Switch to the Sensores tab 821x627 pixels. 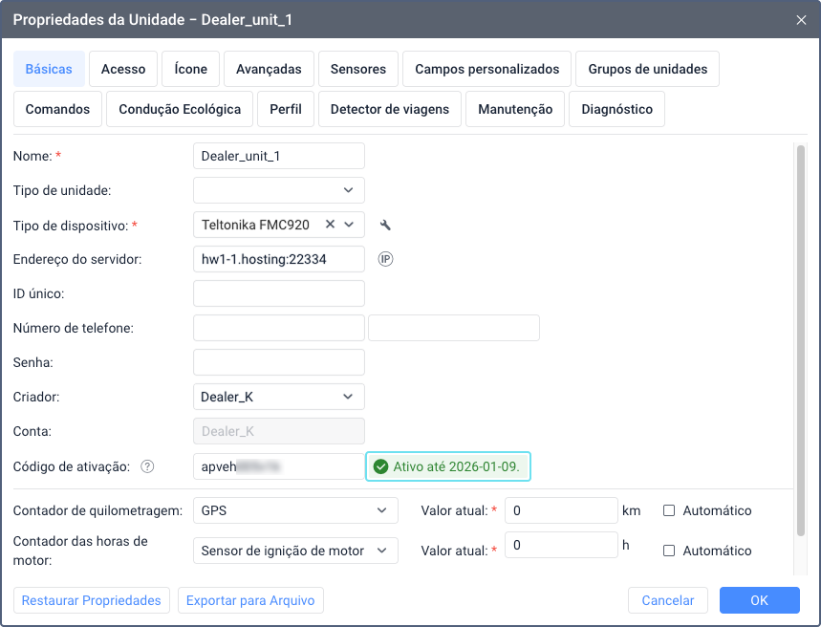click(x=357, y=69)
